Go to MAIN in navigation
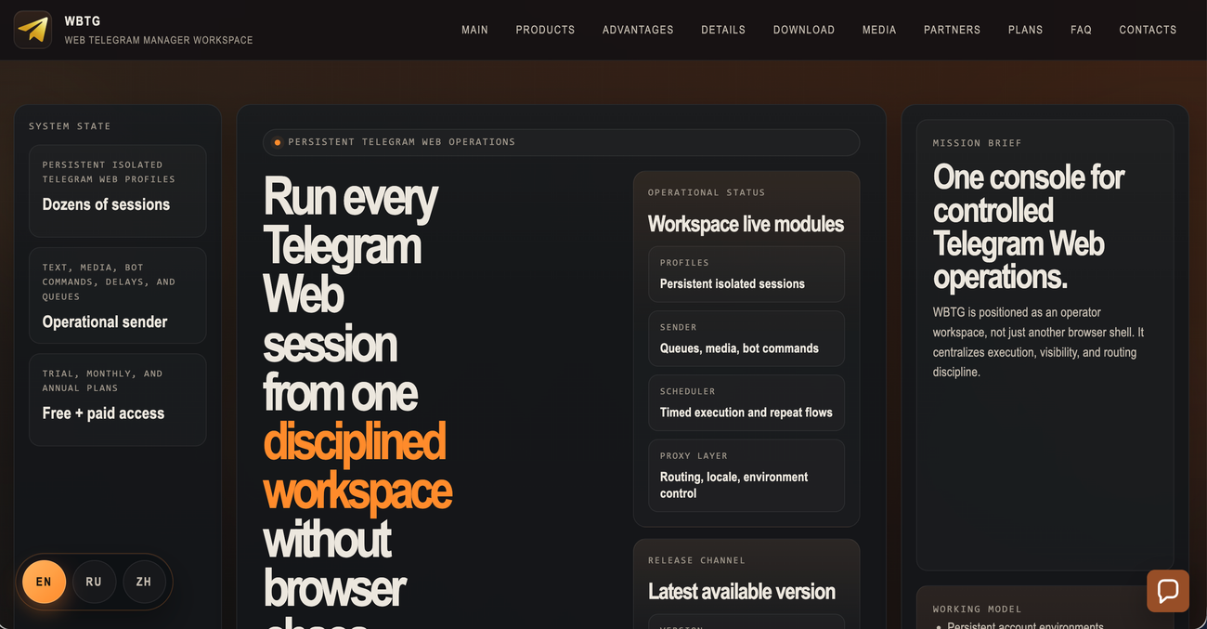The width and height of the screenshot is (1207, 629). click(x=474, y=30)
